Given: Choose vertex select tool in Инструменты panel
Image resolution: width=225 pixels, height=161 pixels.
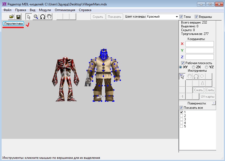Looking at the screenshot, I should [x=182, y=76].
